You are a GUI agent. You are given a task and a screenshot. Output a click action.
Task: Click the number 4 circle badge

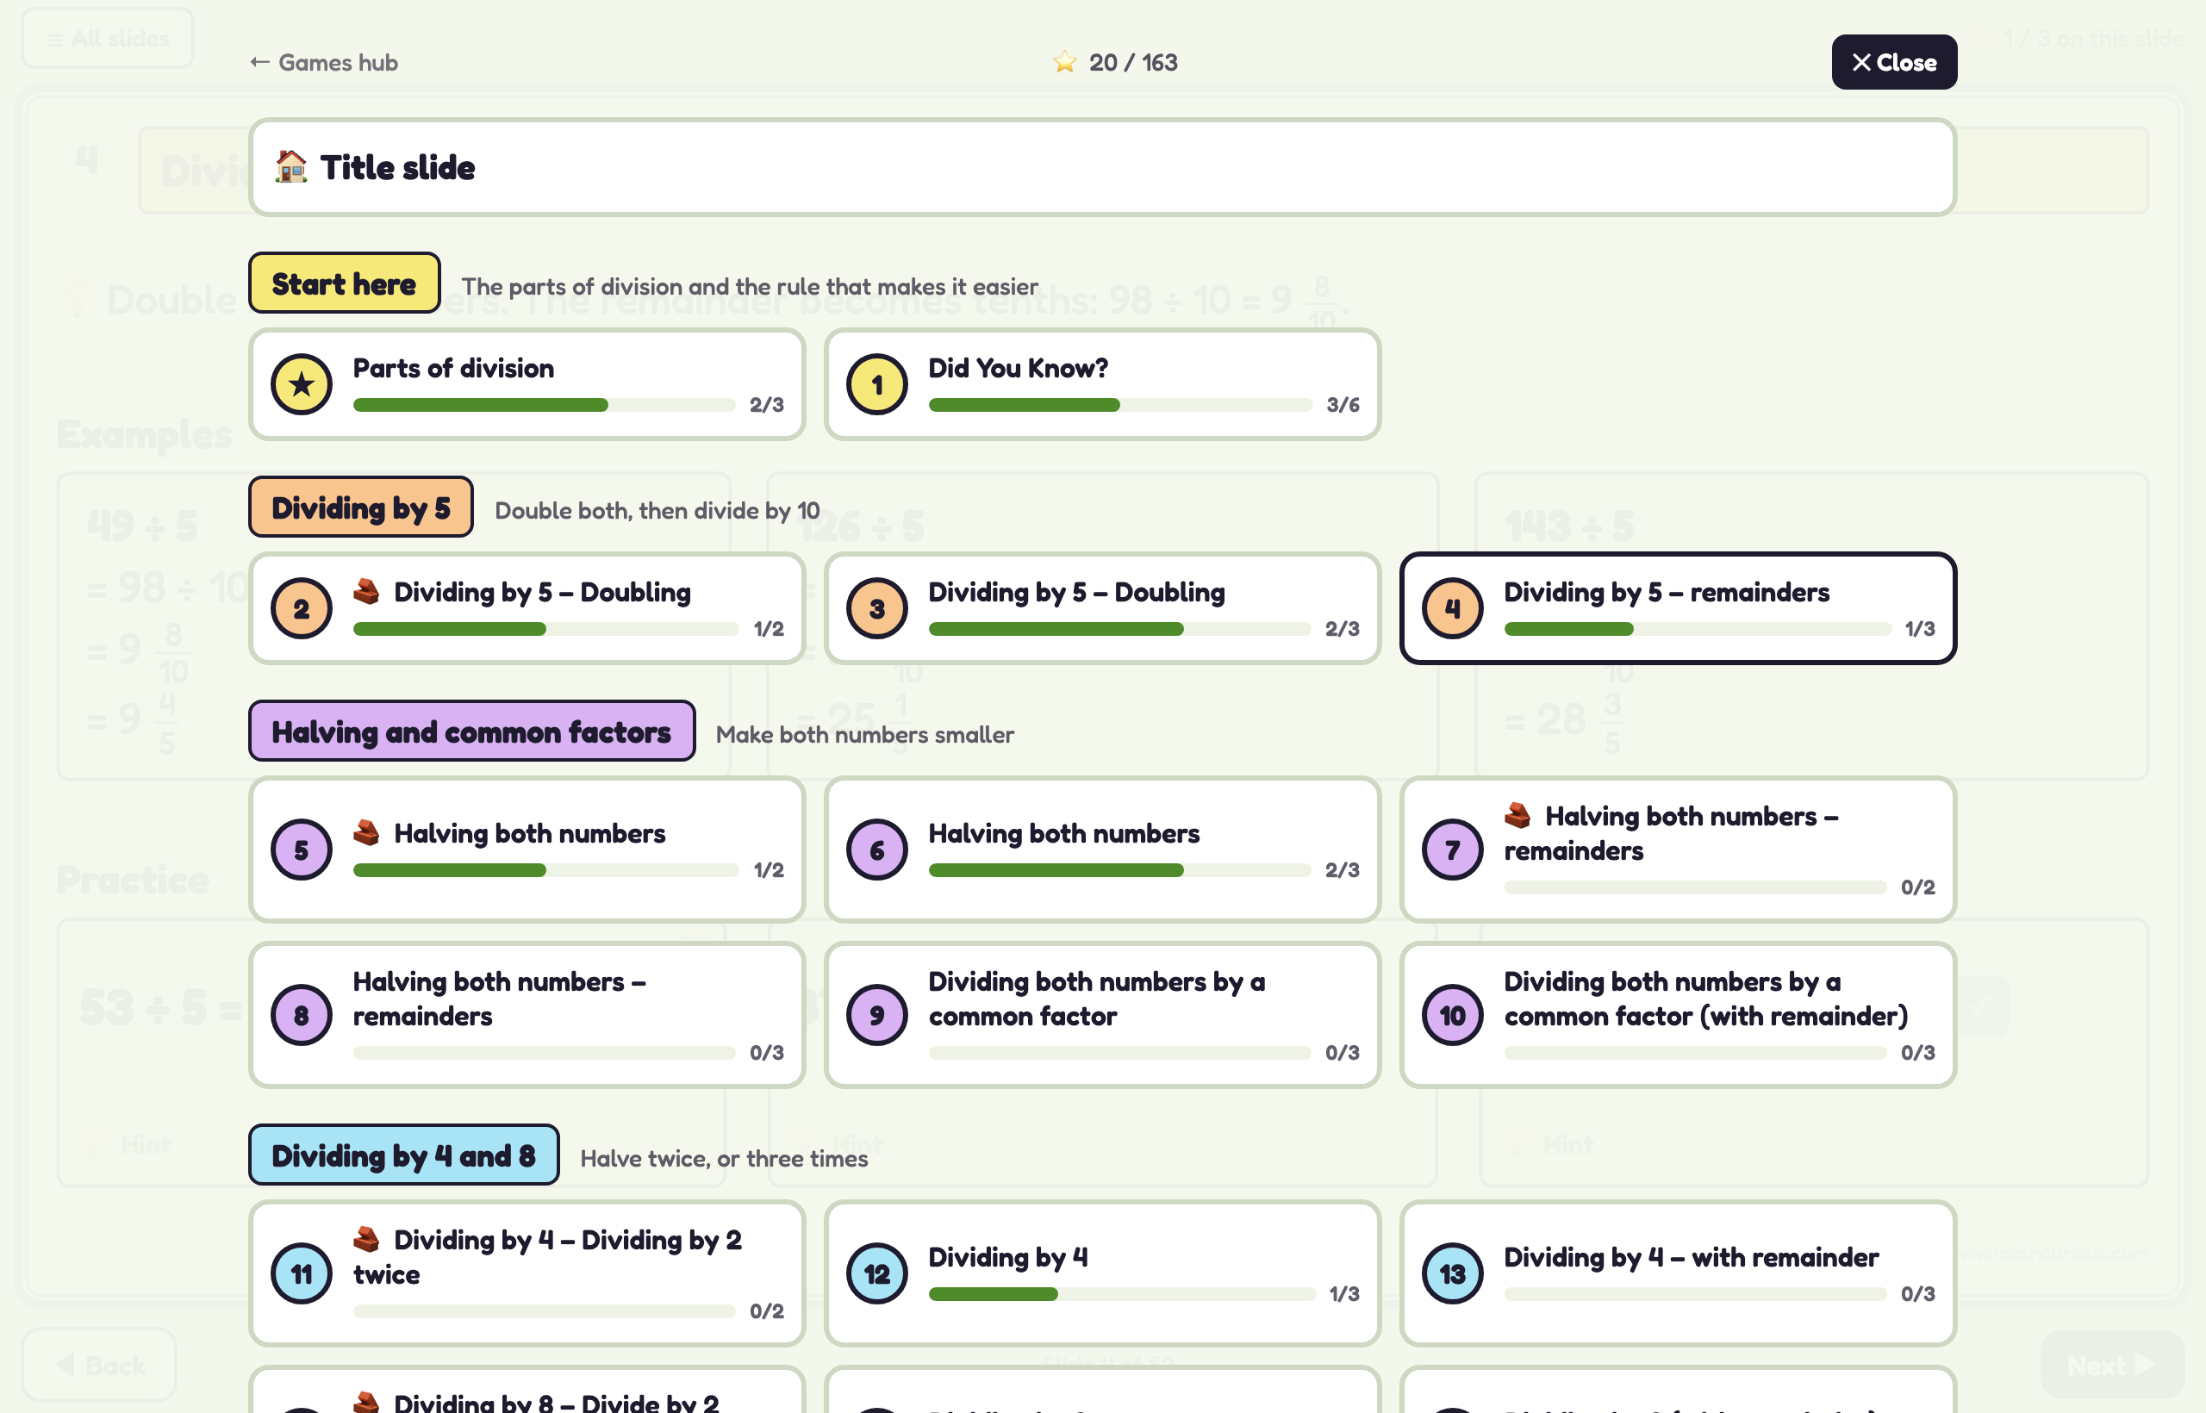click(x=1452, y=608)
